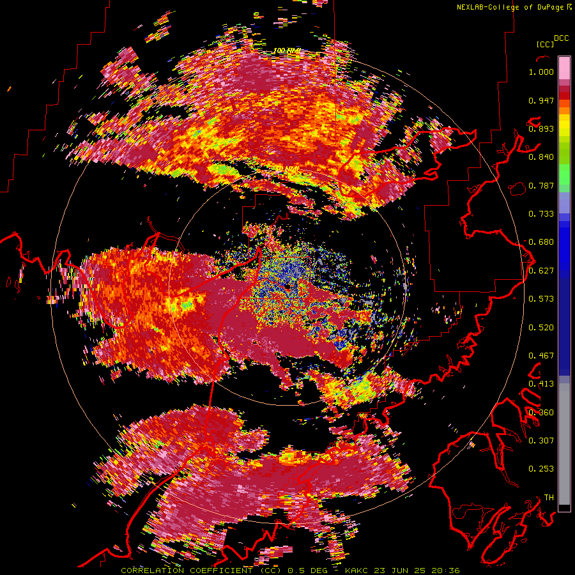Select the 0.413 legend value
Image resolution: width=575 pixels, height=575 pixels.
pos(541,384)
